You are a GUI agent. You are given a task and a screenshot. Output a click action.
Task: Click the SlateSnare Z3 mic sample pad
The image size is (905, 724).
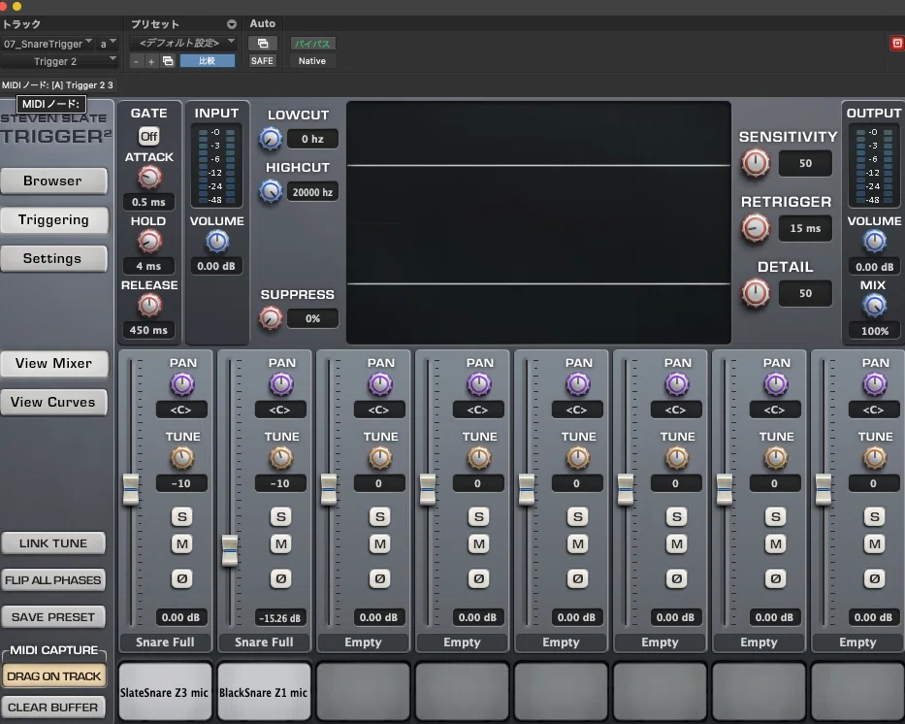coord(165,691)
